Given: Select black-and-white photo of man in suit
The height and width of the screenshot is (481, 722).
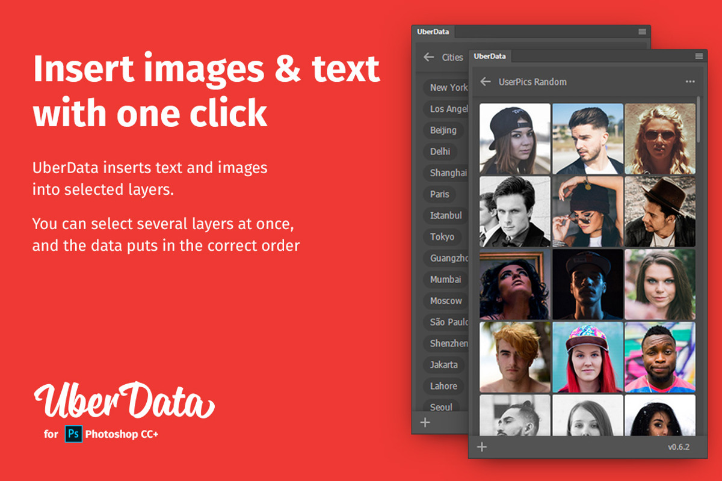Looking at the screenshot, I should click(x=515, y=212).
